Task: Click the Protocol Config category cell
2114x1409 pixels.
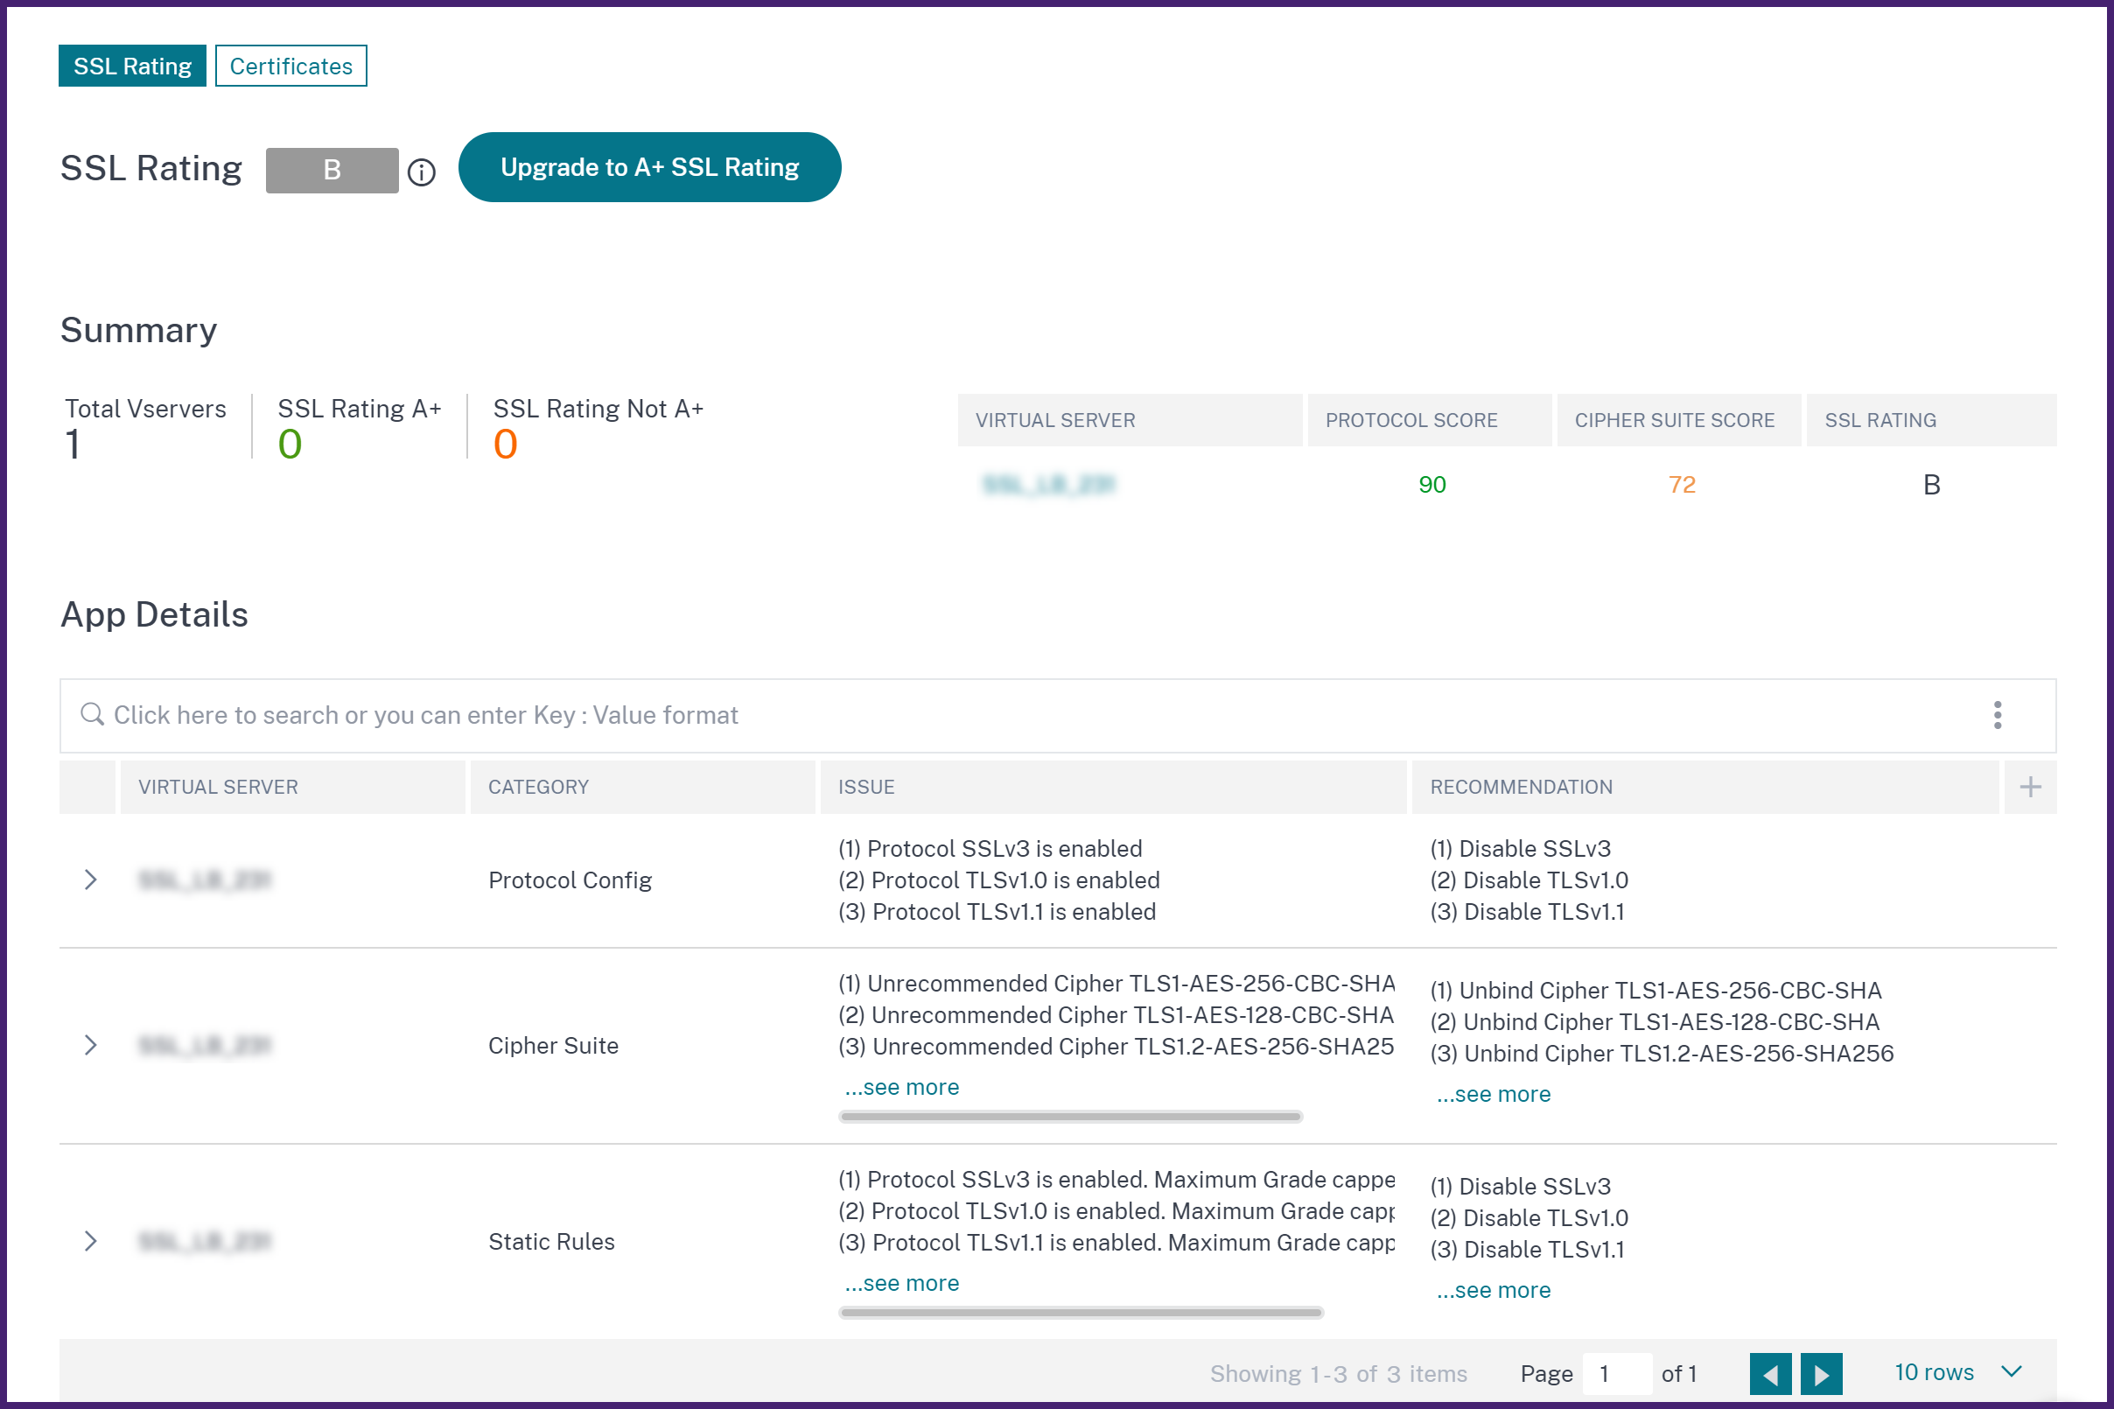Action: [x=570, y=880]
